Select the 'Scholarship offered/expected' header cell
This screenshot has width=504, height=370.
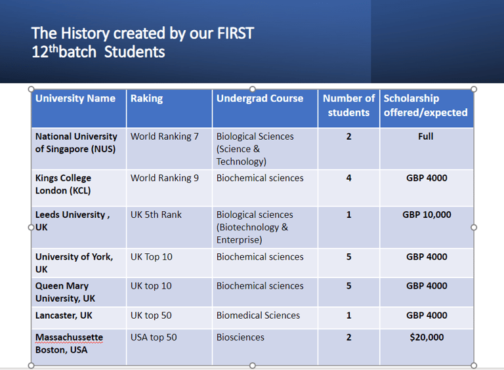tap(427, 108)
